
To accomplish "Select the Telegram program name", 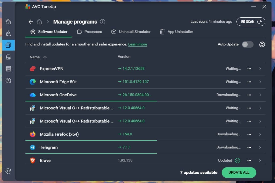I will click(49, 147).
